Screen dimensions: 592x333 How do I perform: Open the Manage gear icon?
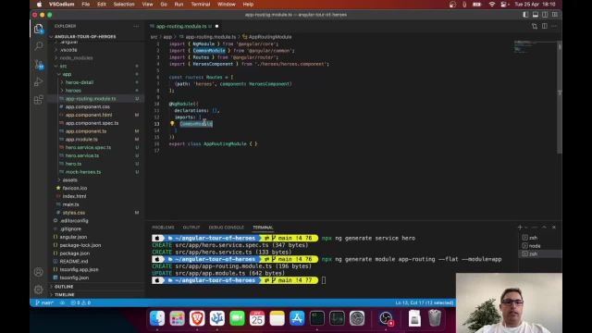[39, 290]
